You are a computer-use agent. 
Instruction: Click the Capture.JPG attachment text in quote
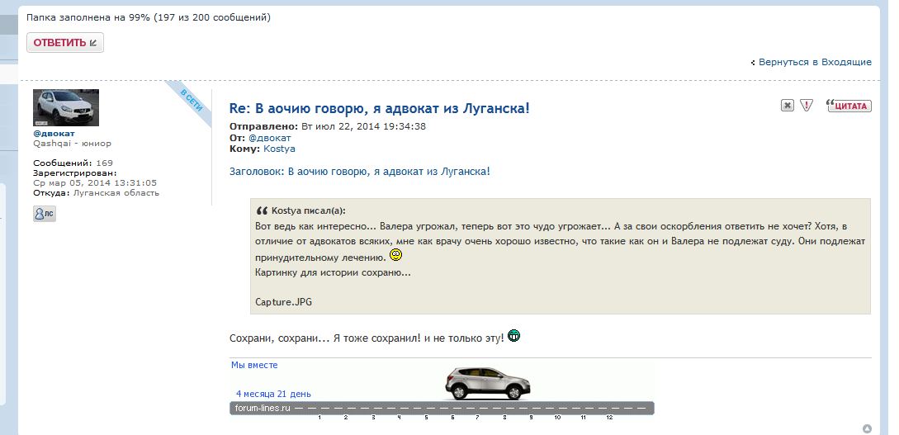(284, 302)
